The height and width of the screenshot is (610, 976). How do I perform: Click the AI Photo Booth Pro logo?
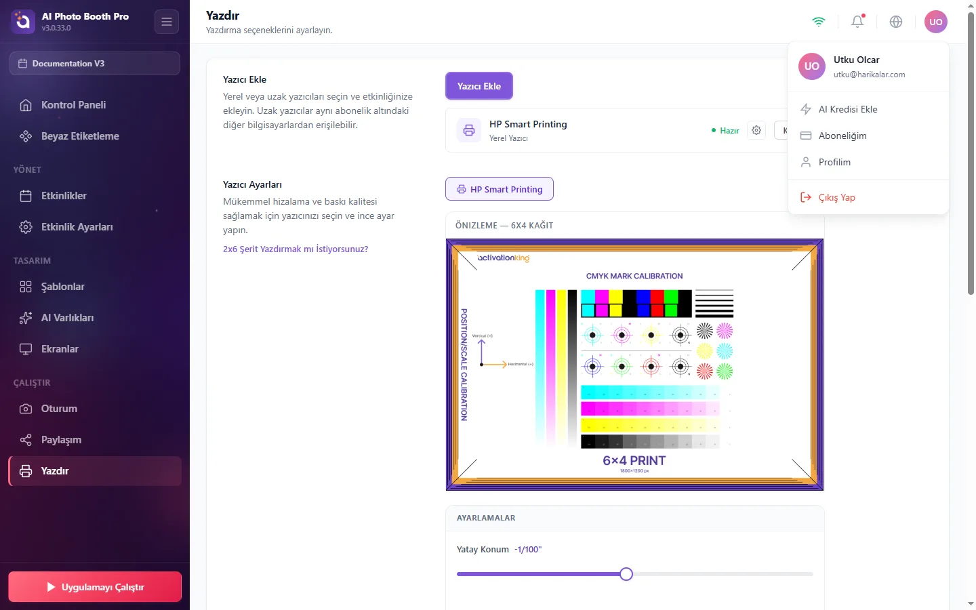point(22,22)
